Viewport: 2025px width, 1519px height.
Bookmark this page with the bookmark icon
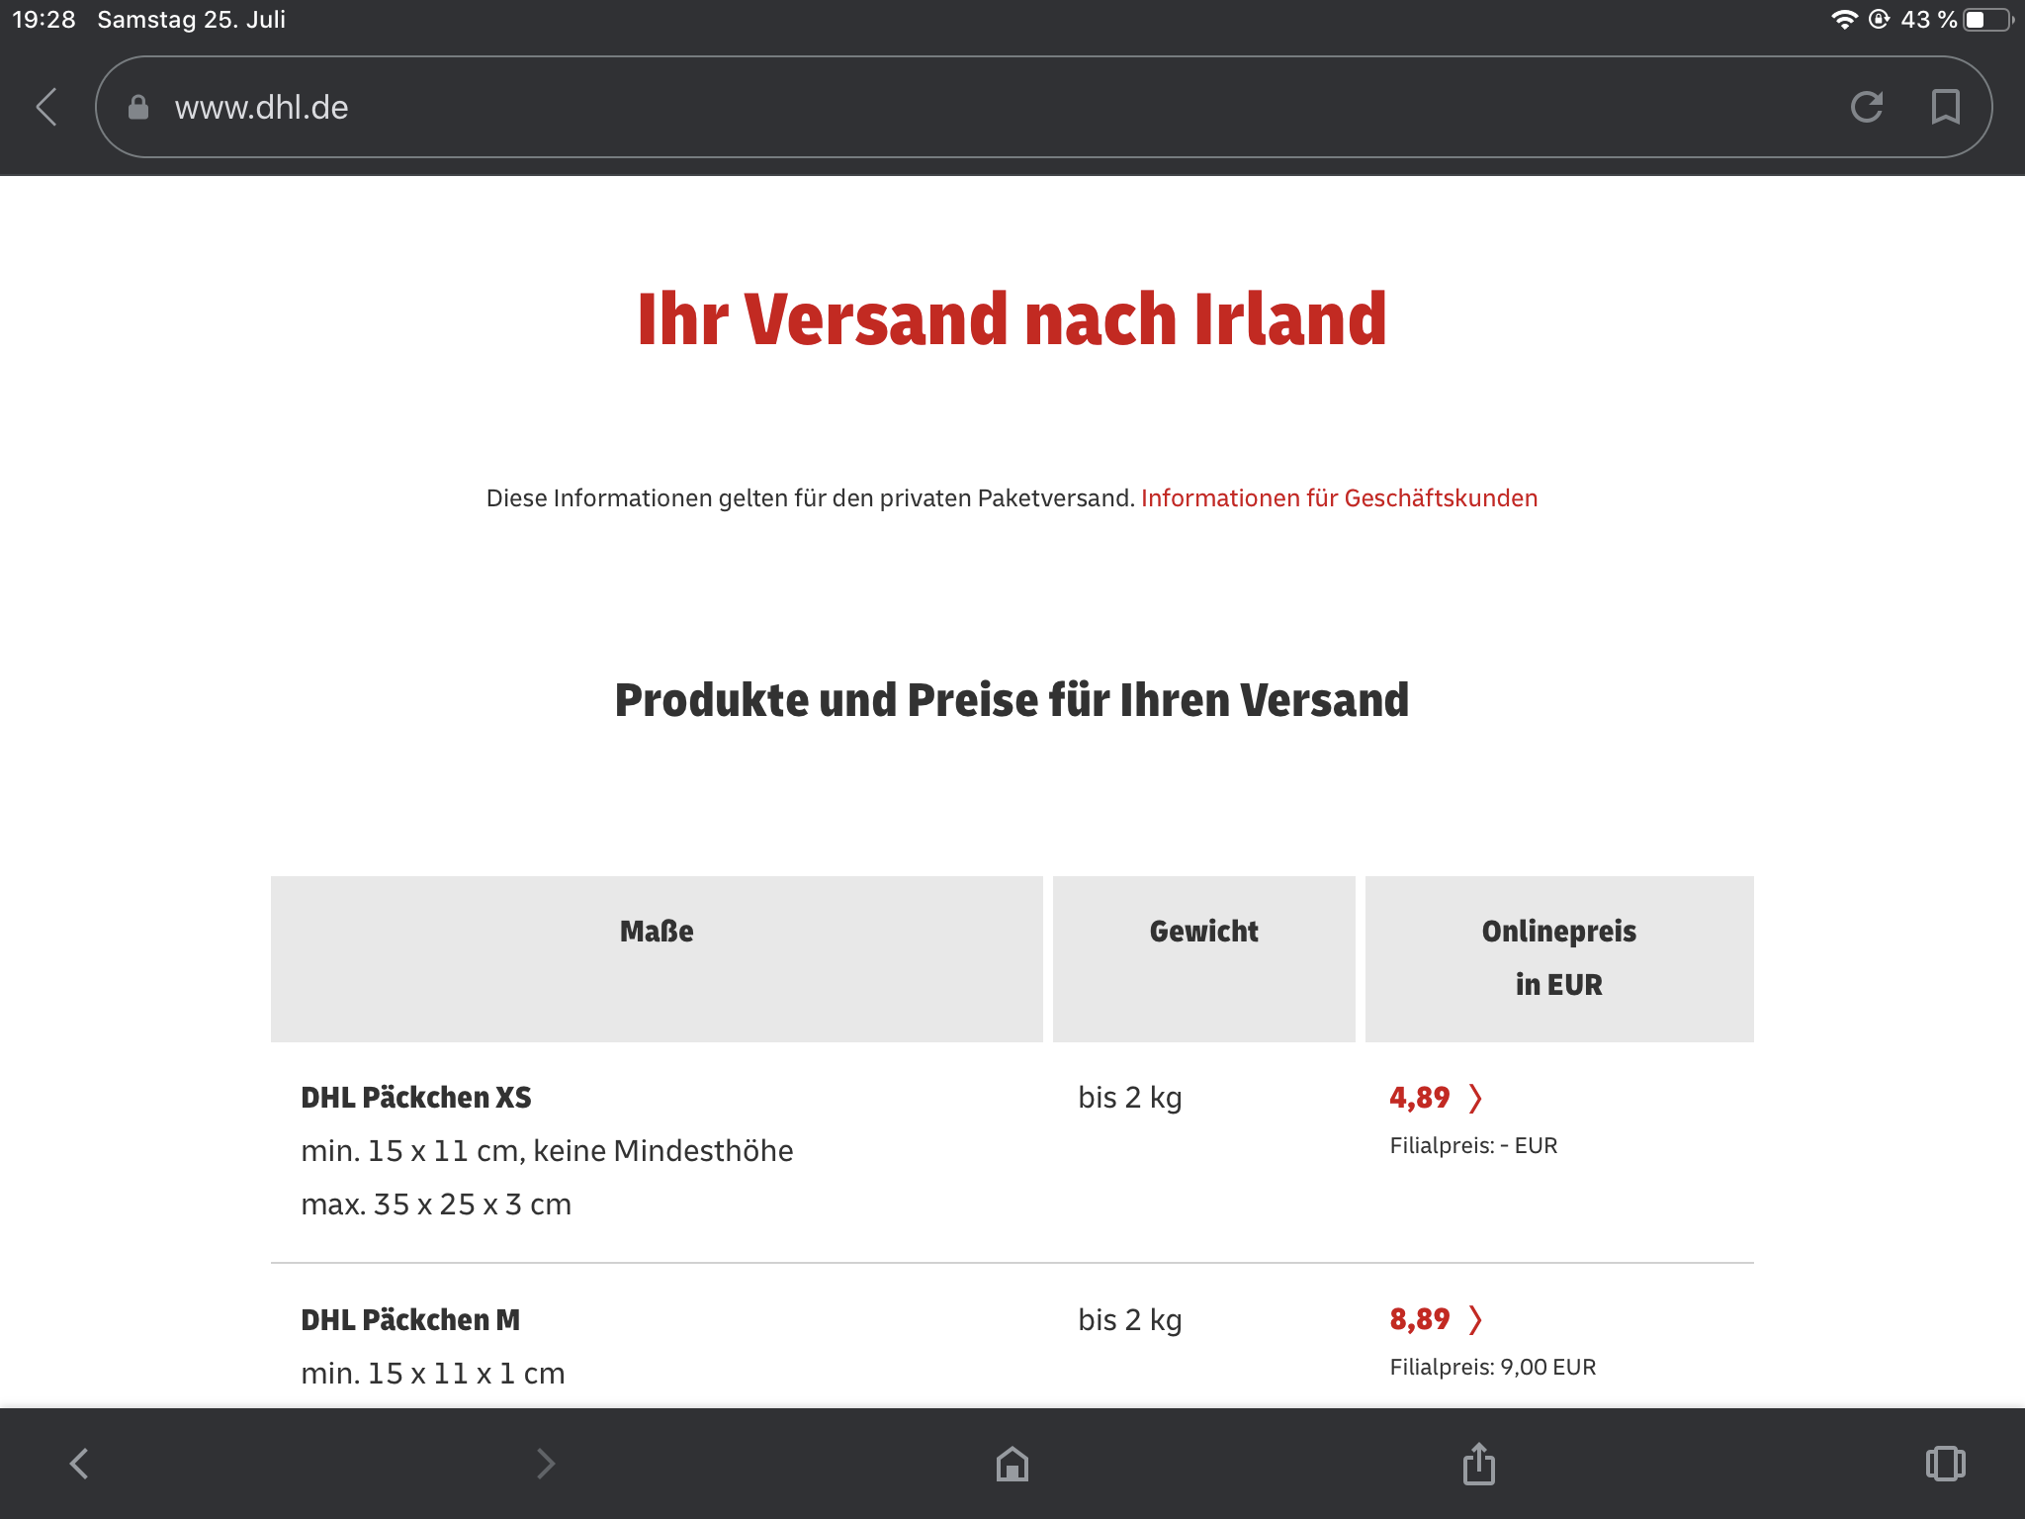point(1945,107)
